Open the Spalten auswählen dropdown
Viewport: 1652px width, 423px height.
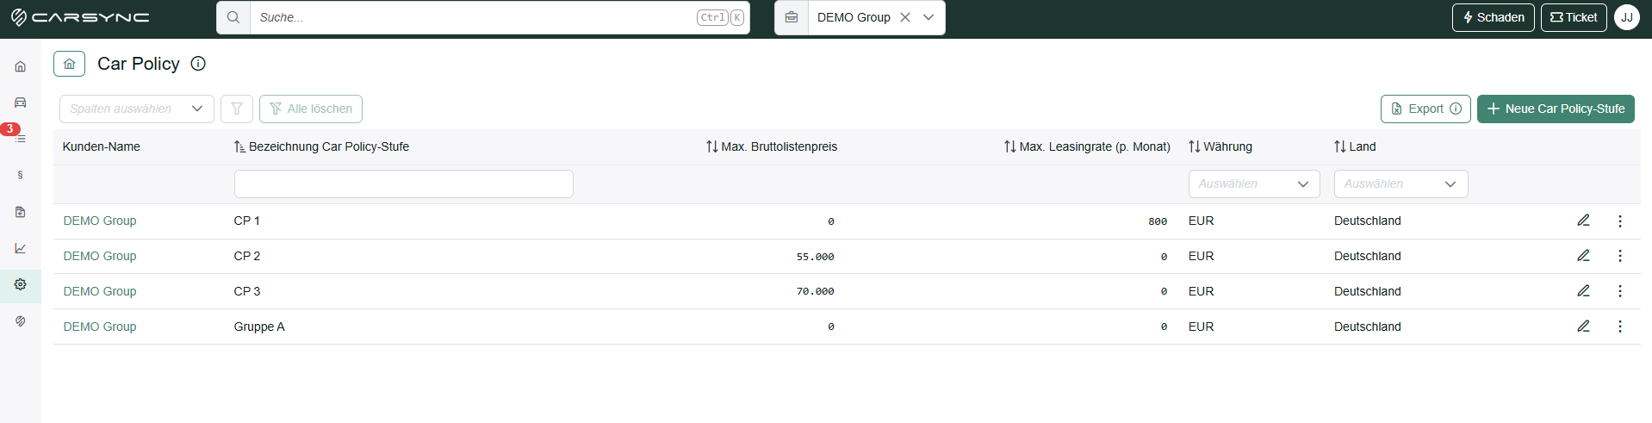[136, 109]
